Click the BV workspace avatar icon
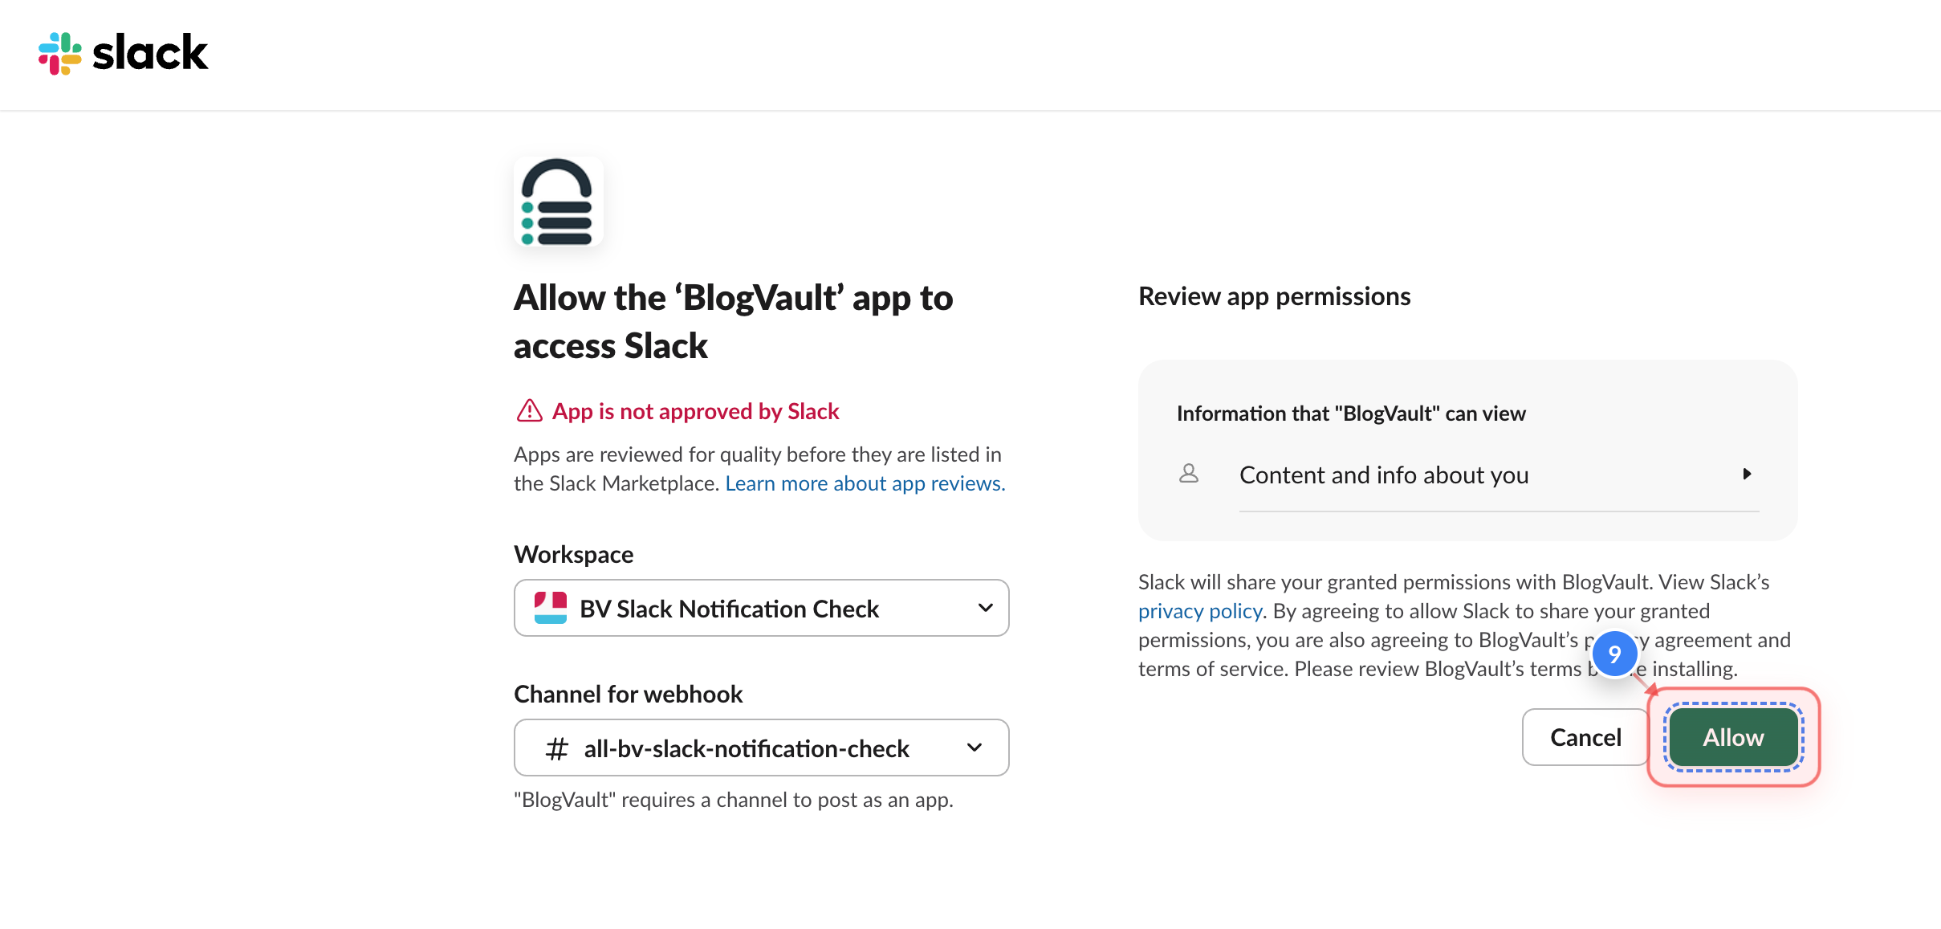 tap(552, 608)
